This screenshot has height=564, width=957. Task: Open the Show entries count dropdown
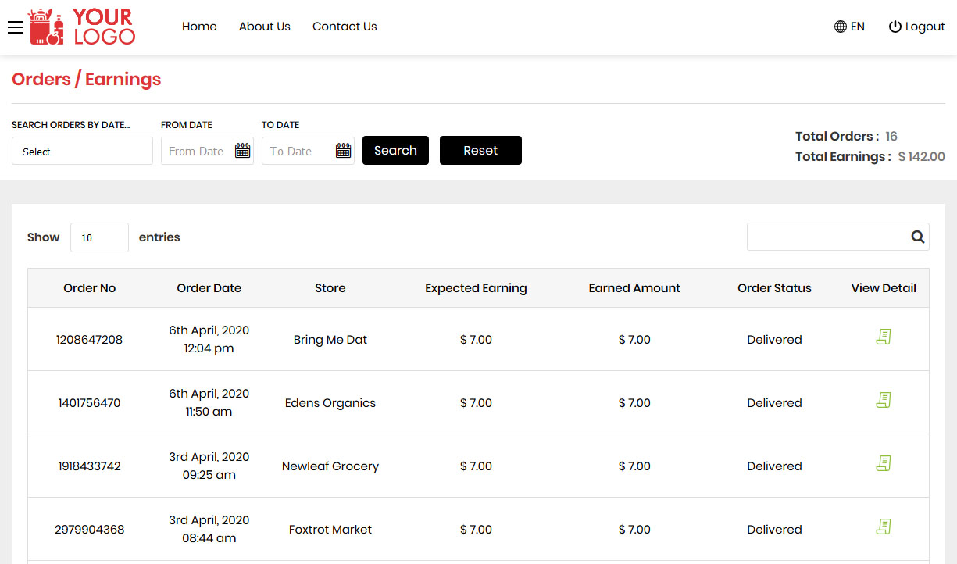(99, 237)
